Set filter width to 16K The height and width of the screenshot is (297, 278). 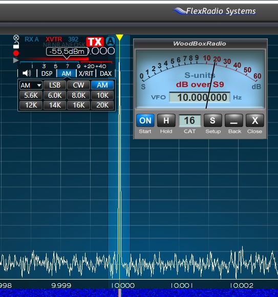tap(78, 105)
